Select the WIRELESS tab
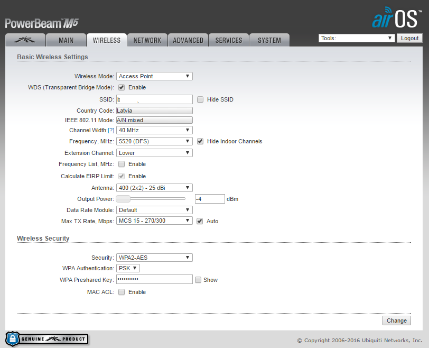 pyautogui.click(x=107, y=40)
